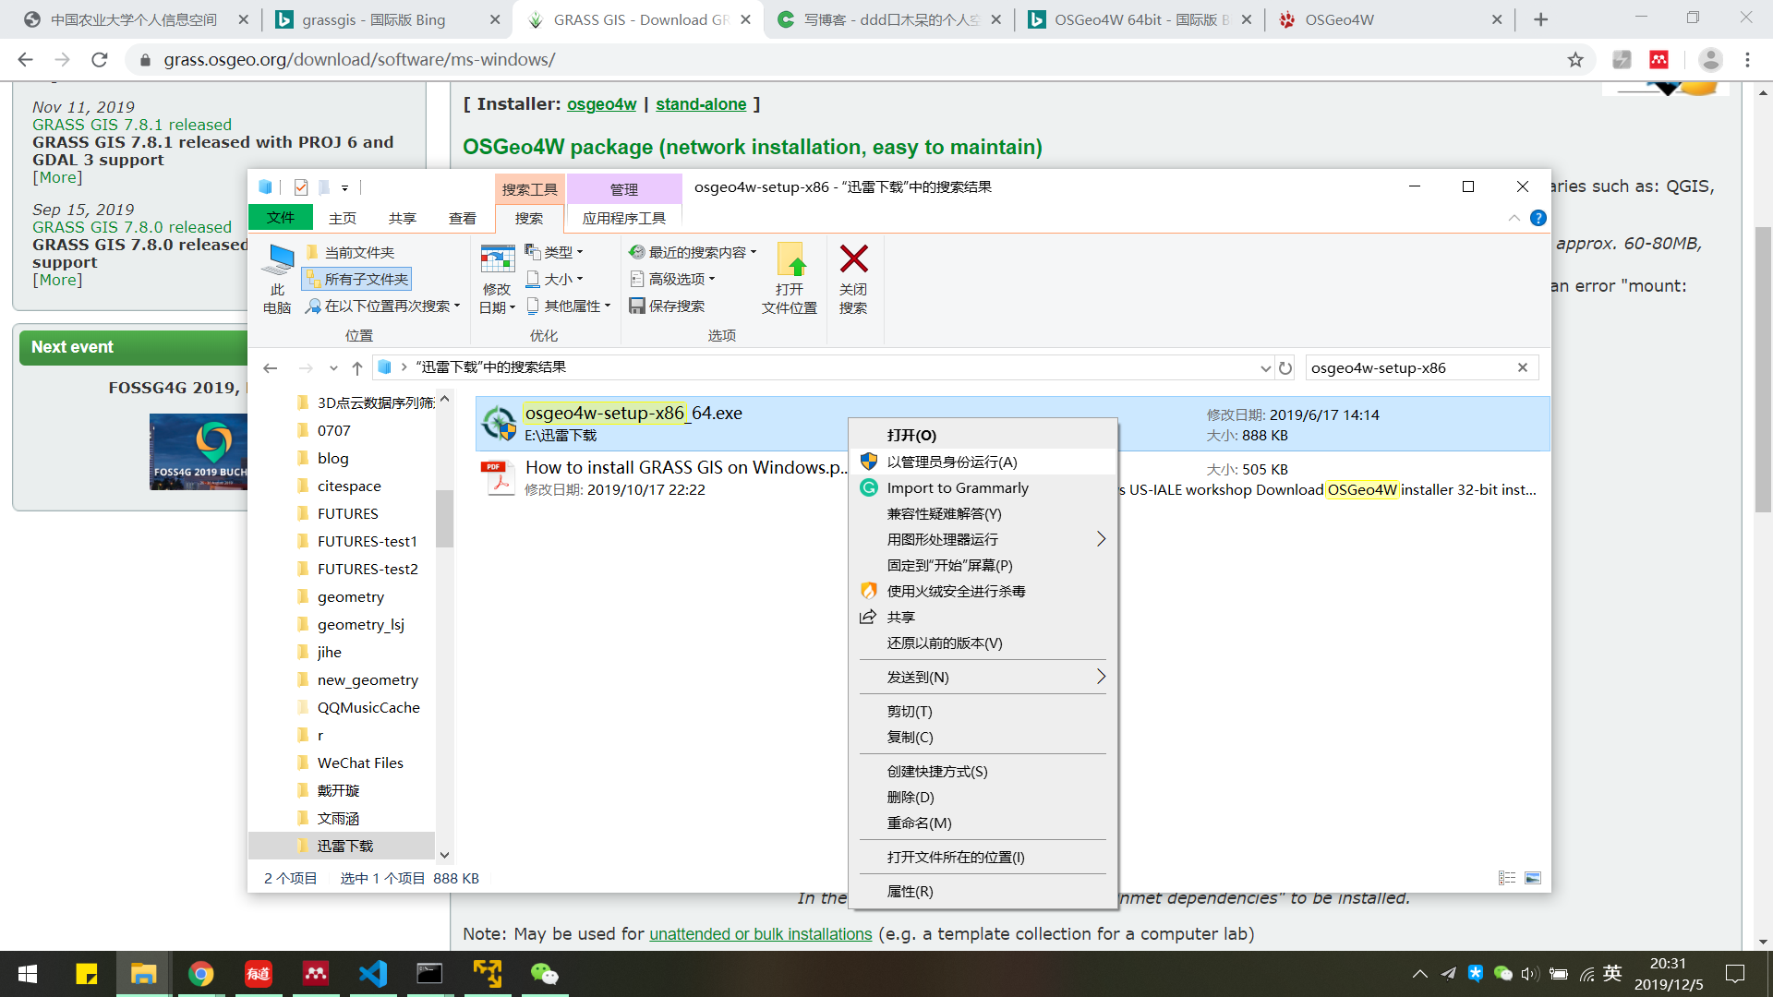Screen dimensions: 1773x997
Task: Open the Advanced options dropdown
Action: click(673, 279)
